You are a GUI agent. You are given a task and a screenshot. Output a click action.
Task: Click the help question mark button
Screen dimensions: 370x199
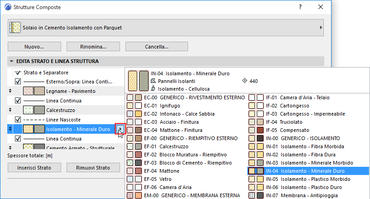click(x=300, y=7)
